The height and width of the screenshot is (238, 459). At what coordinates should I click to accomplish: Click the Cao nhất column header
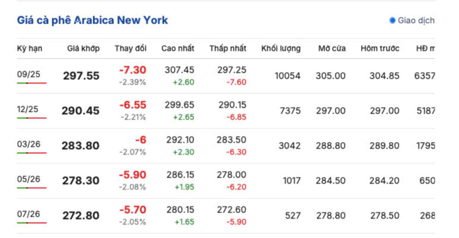point(178,49)
